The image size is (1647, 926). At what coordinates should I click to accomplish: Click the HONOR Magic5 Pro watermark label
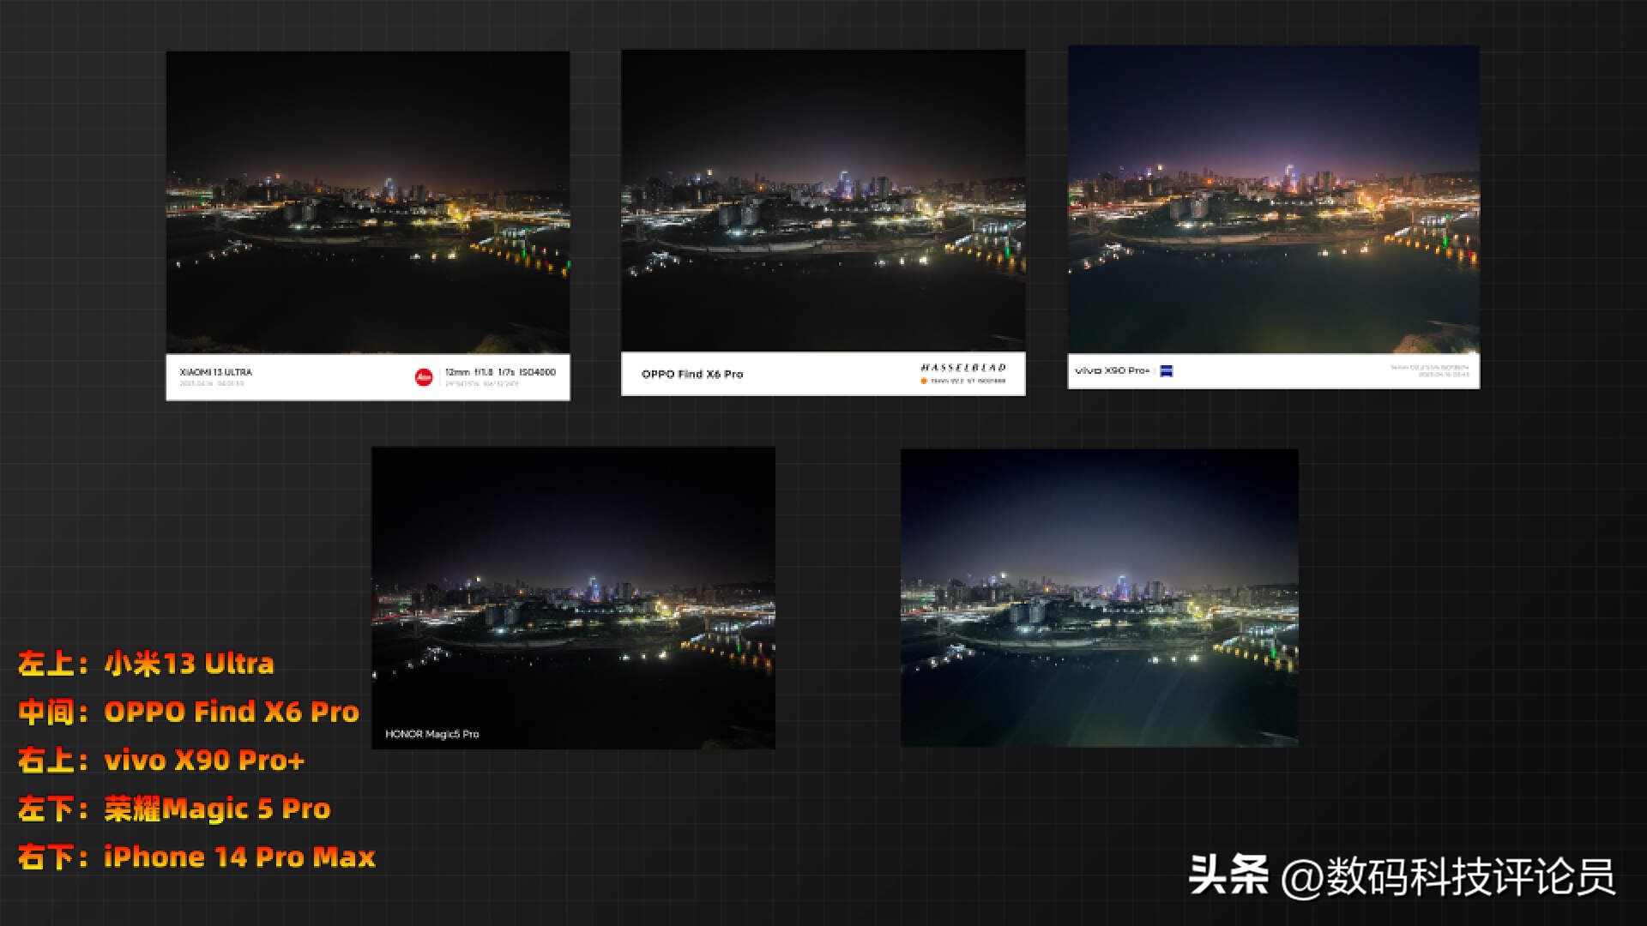point(432,734)
